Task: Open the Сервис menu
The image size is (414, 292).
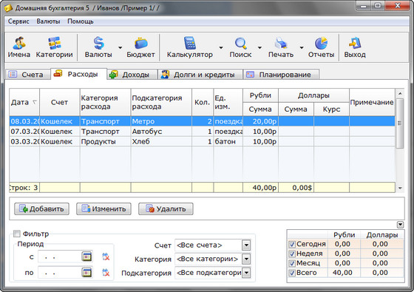Action: pos(18,21)
